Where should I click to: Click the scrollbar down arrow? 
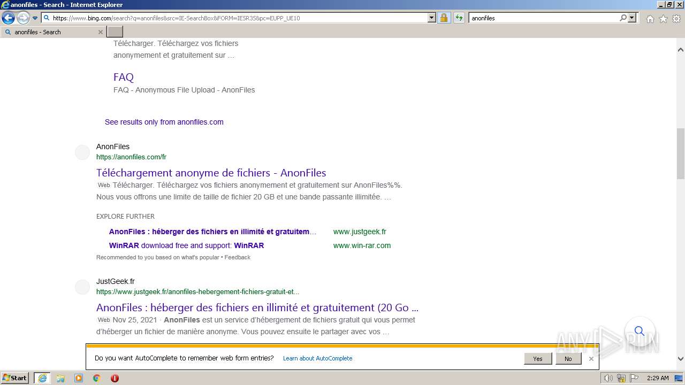pos(681,359)
